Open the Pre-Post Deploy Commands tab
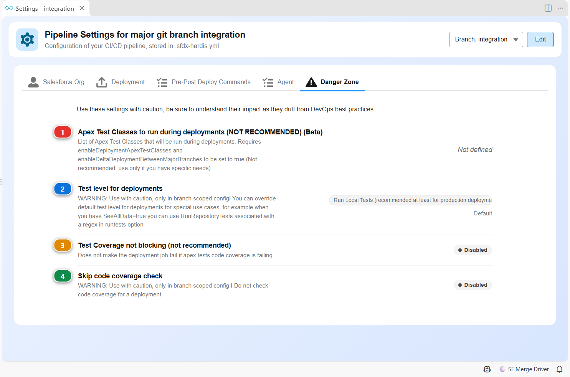The height and width of the screenshot is (377, 570). [x=204, y=82]
